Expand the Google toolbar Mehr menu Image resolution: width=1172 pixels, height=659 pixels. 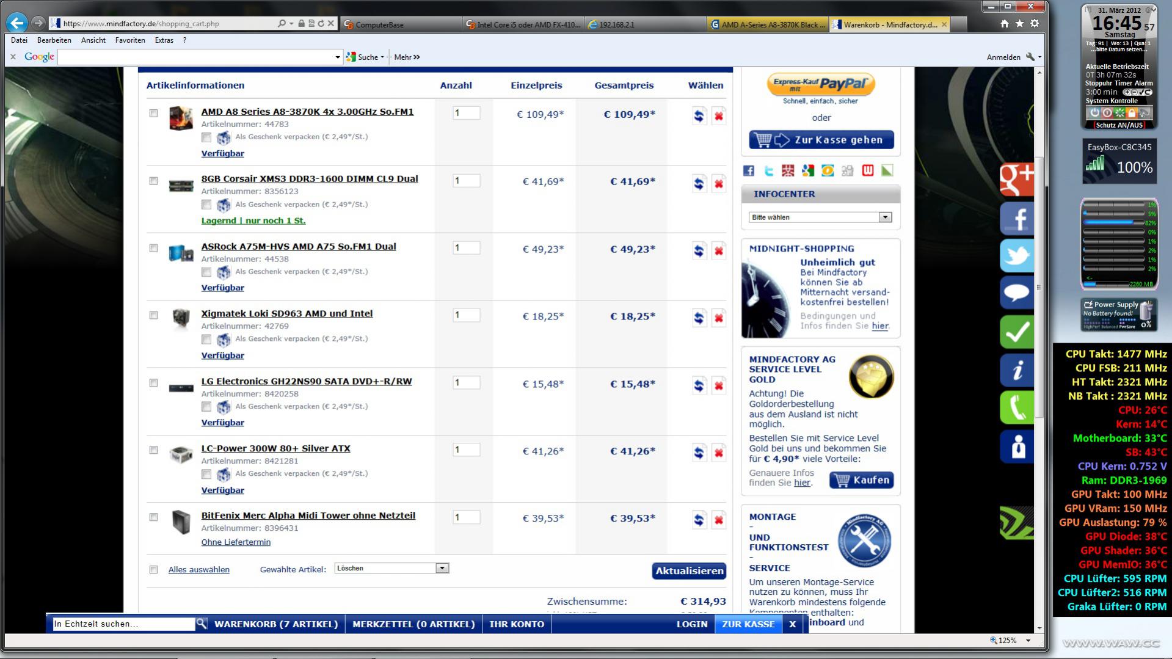[x=407, y=57]
